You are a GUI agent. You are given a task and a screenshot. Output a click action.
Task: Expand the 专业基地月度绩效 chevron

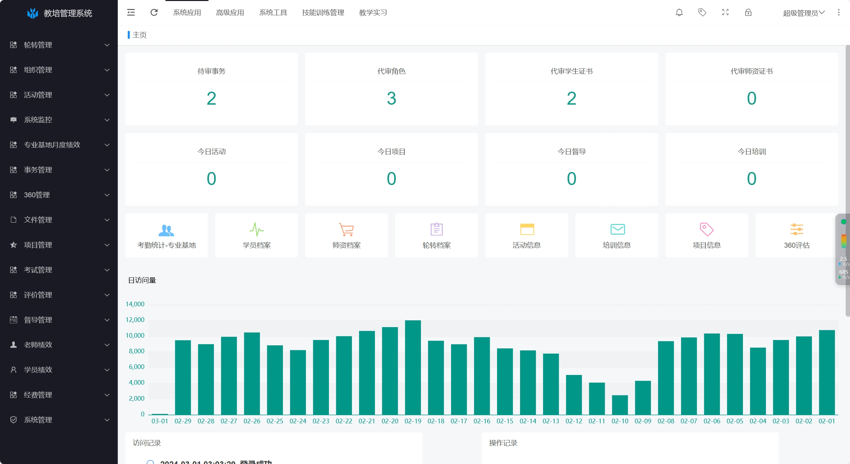tap(107, 145)
